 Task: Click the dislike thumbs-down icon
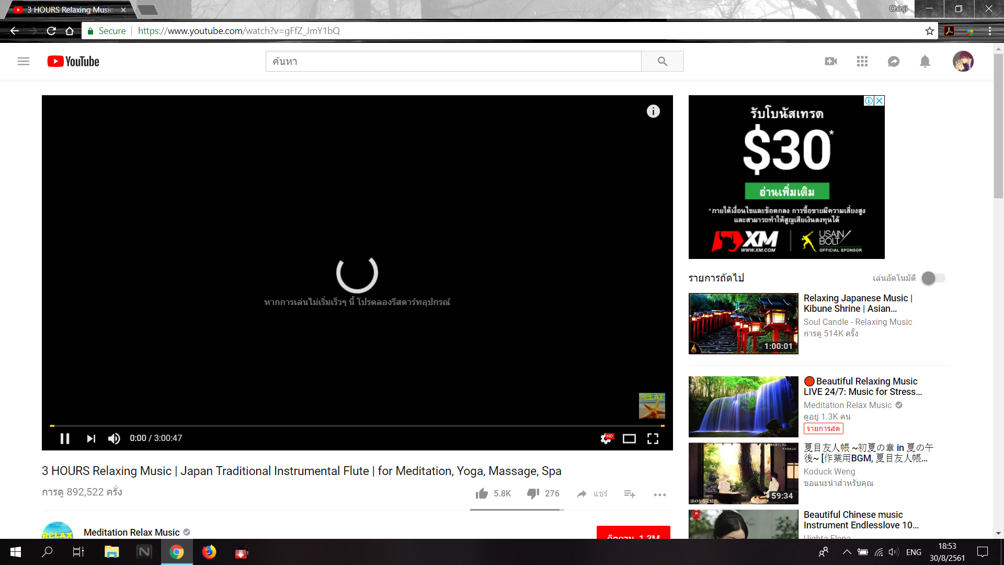(x=533, y=493)
